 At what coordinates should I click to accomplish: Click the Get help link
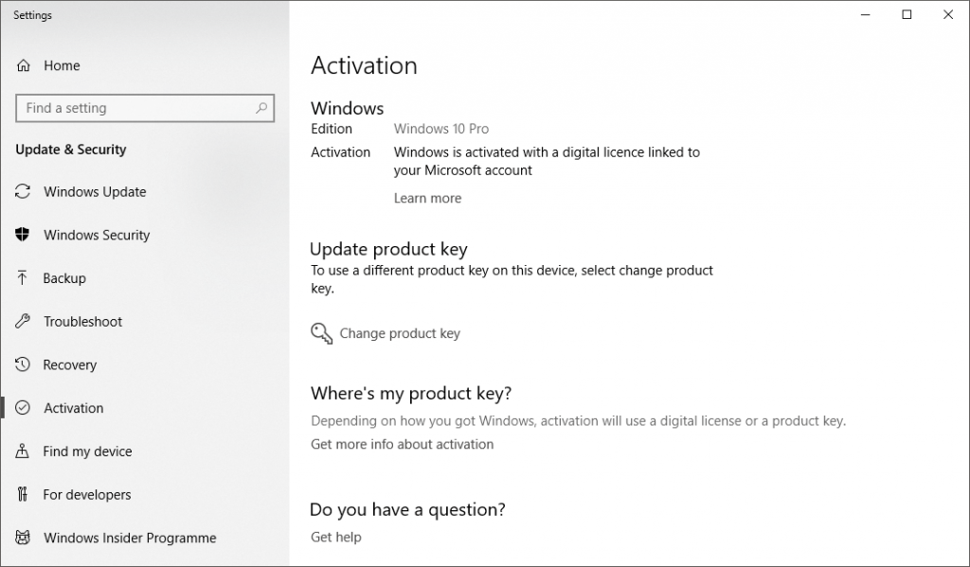click(x=335, y=537)
